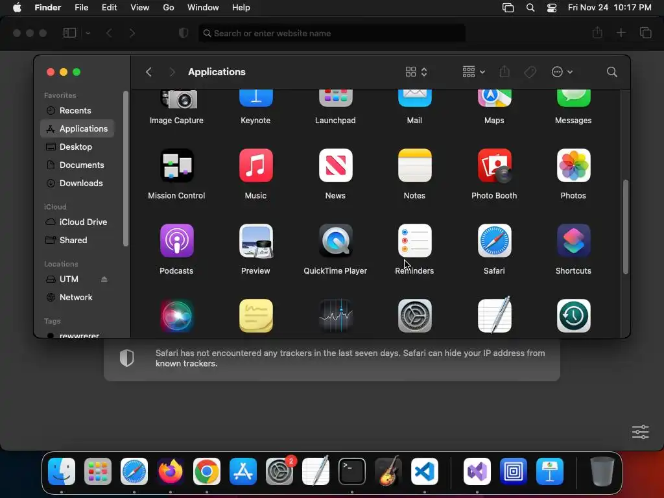Open the Safari sidebar options chevron
The height and width of the screenshot is (498, 664).
point(88,33)
